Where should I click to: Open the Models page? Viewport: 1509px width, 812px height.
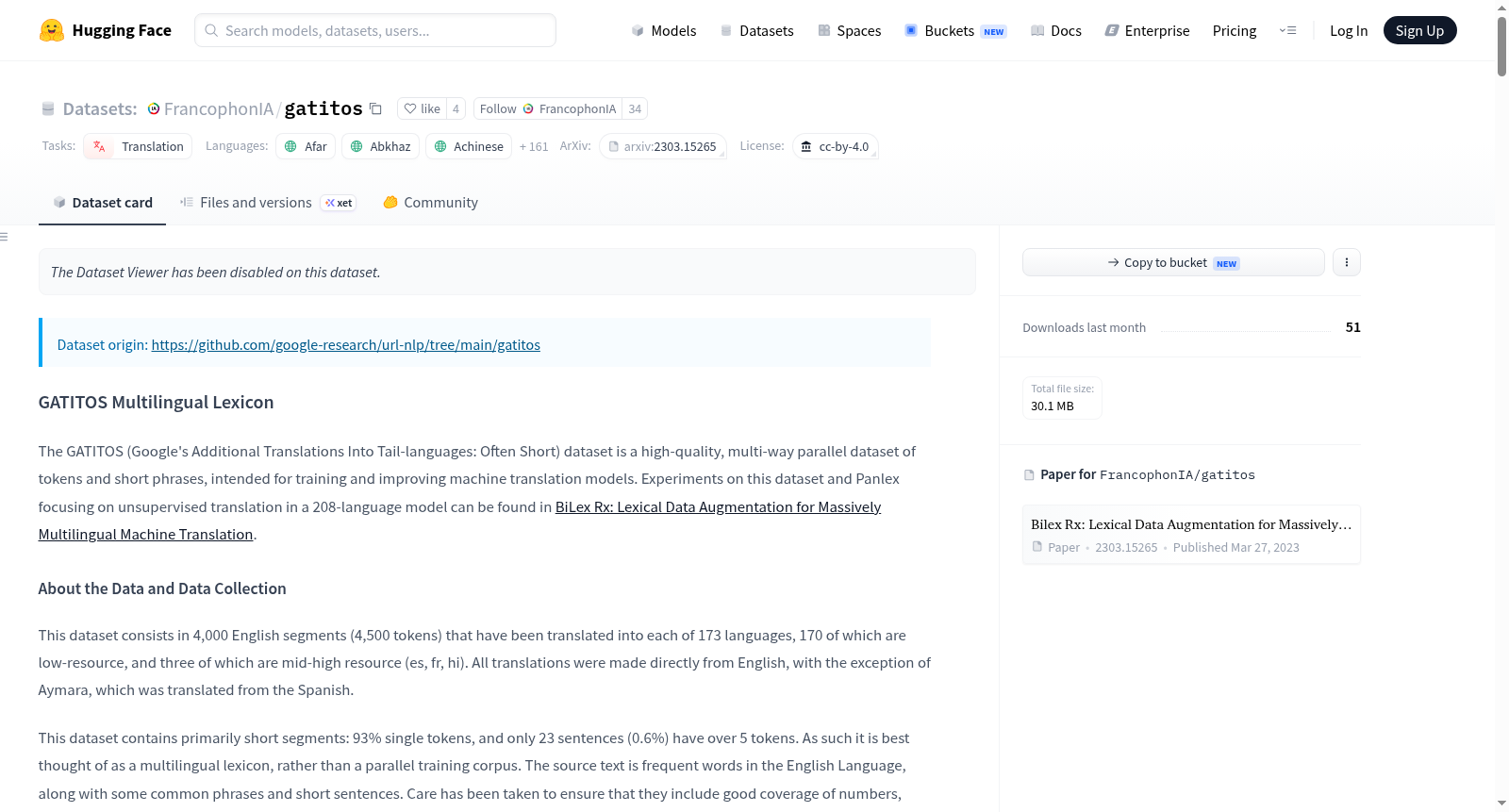point(664,30)
